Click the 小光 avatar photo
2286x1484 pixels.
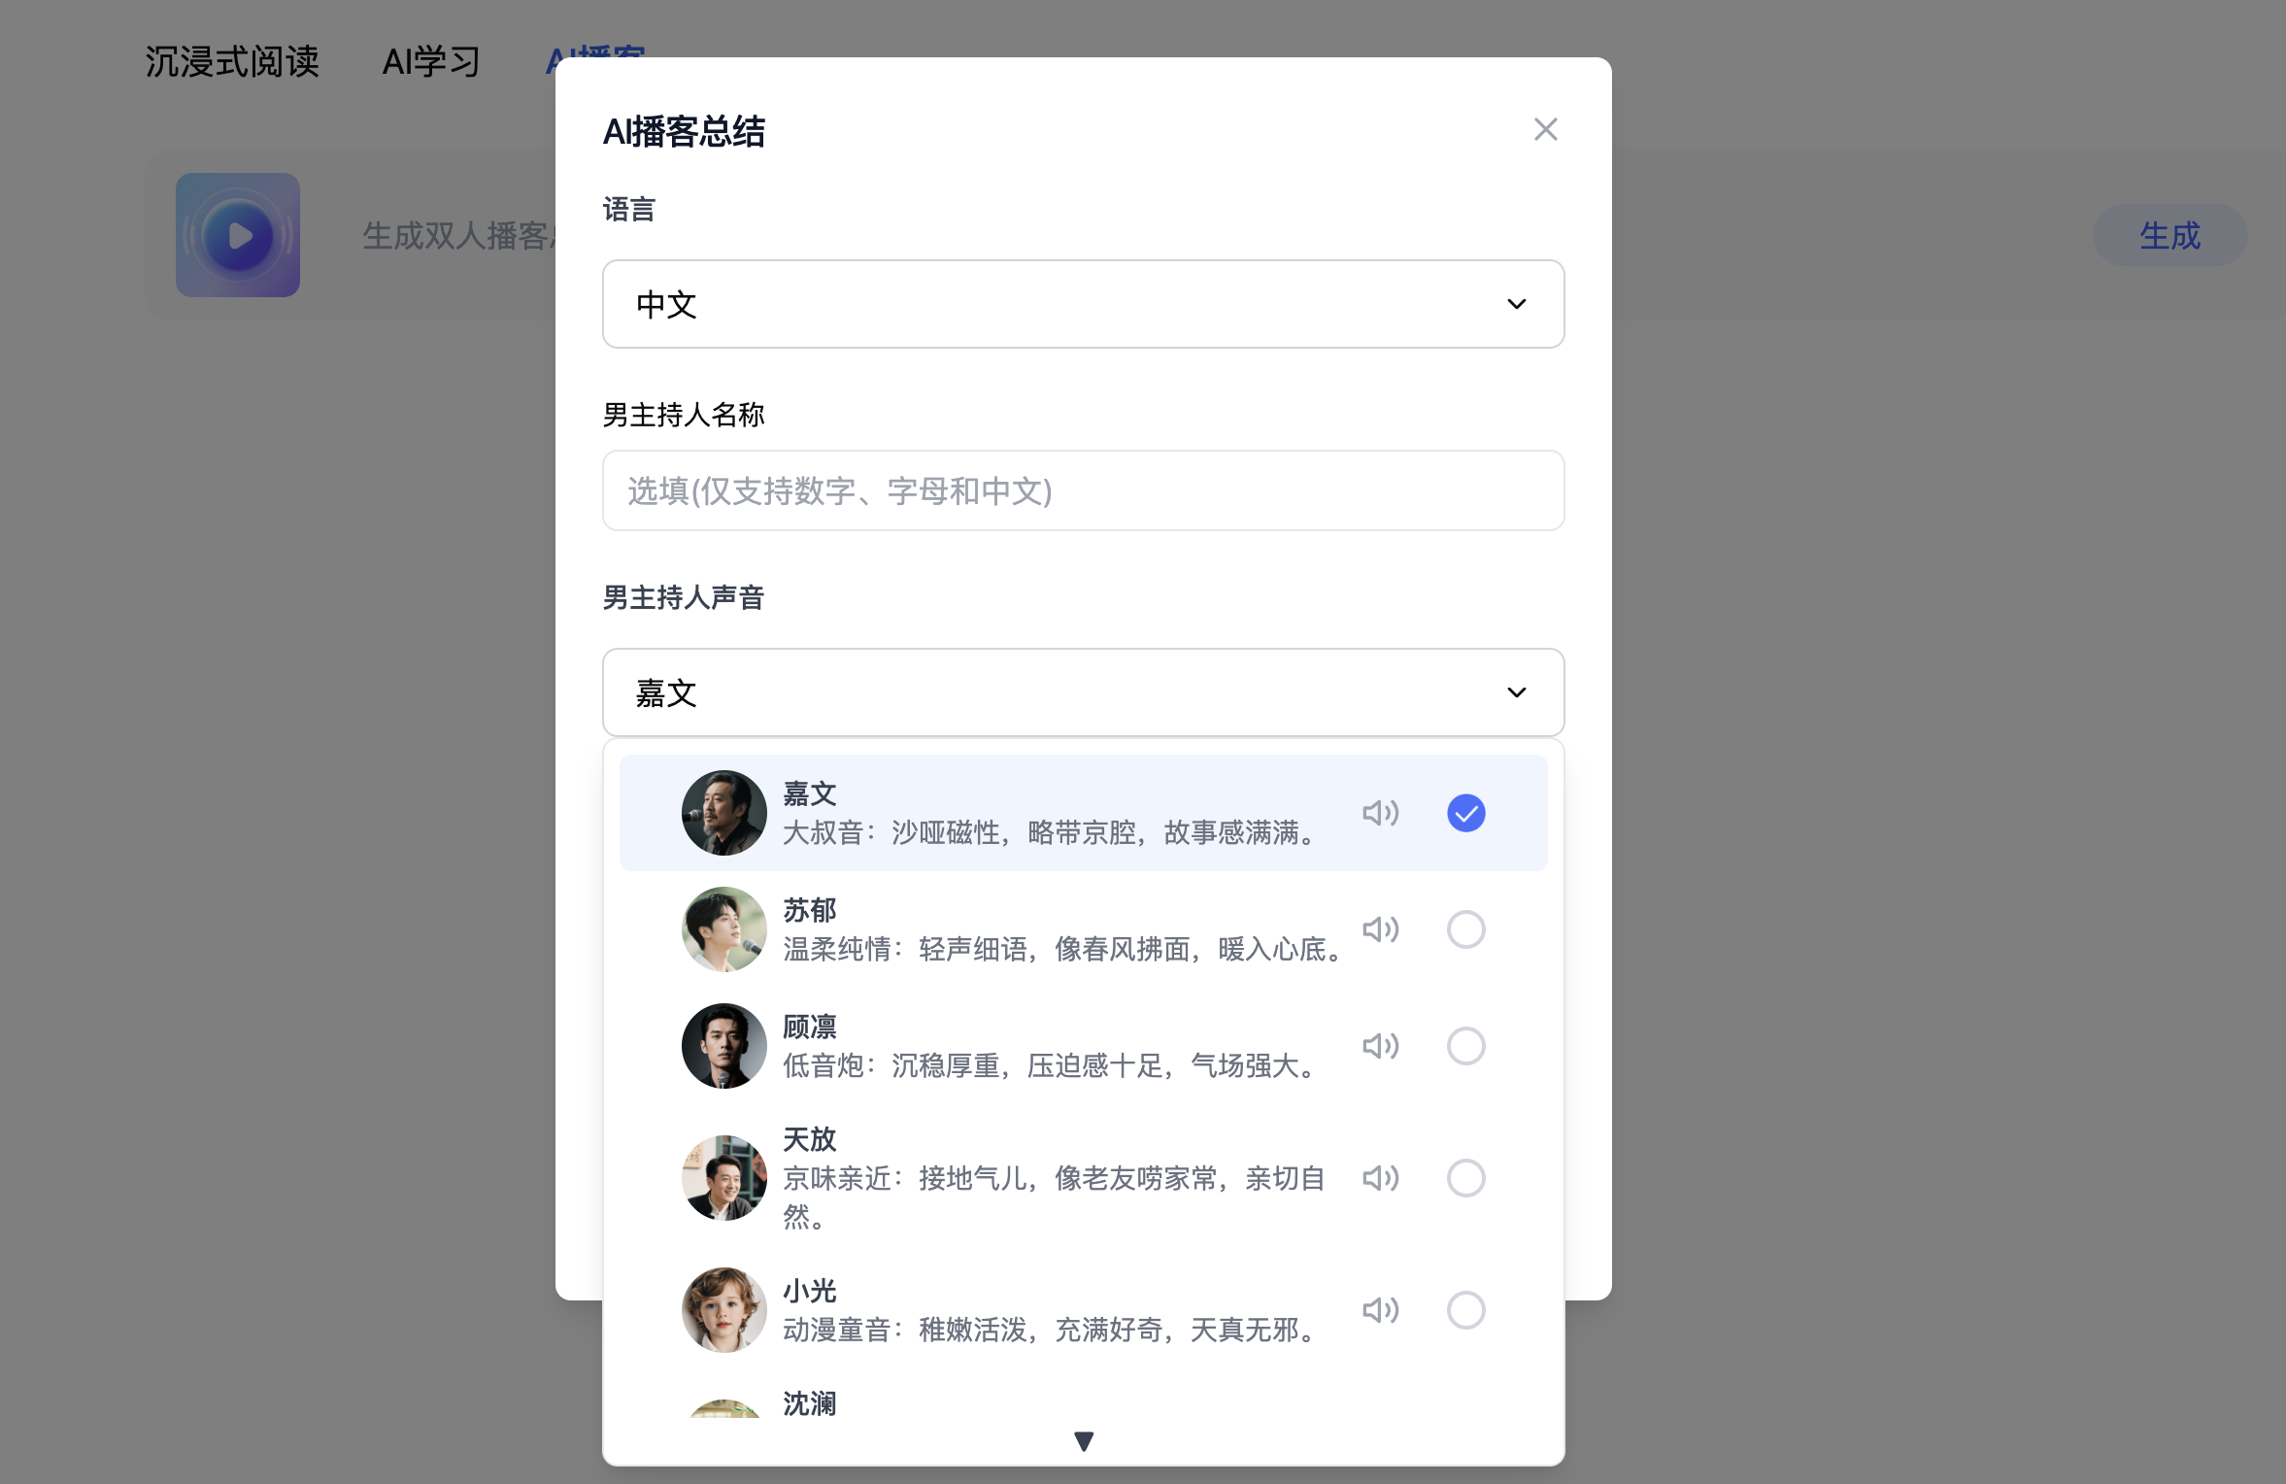click(x=723, y=1310)
